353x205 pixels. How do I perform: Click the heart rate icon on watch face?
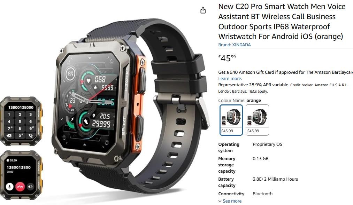point(89,80)
